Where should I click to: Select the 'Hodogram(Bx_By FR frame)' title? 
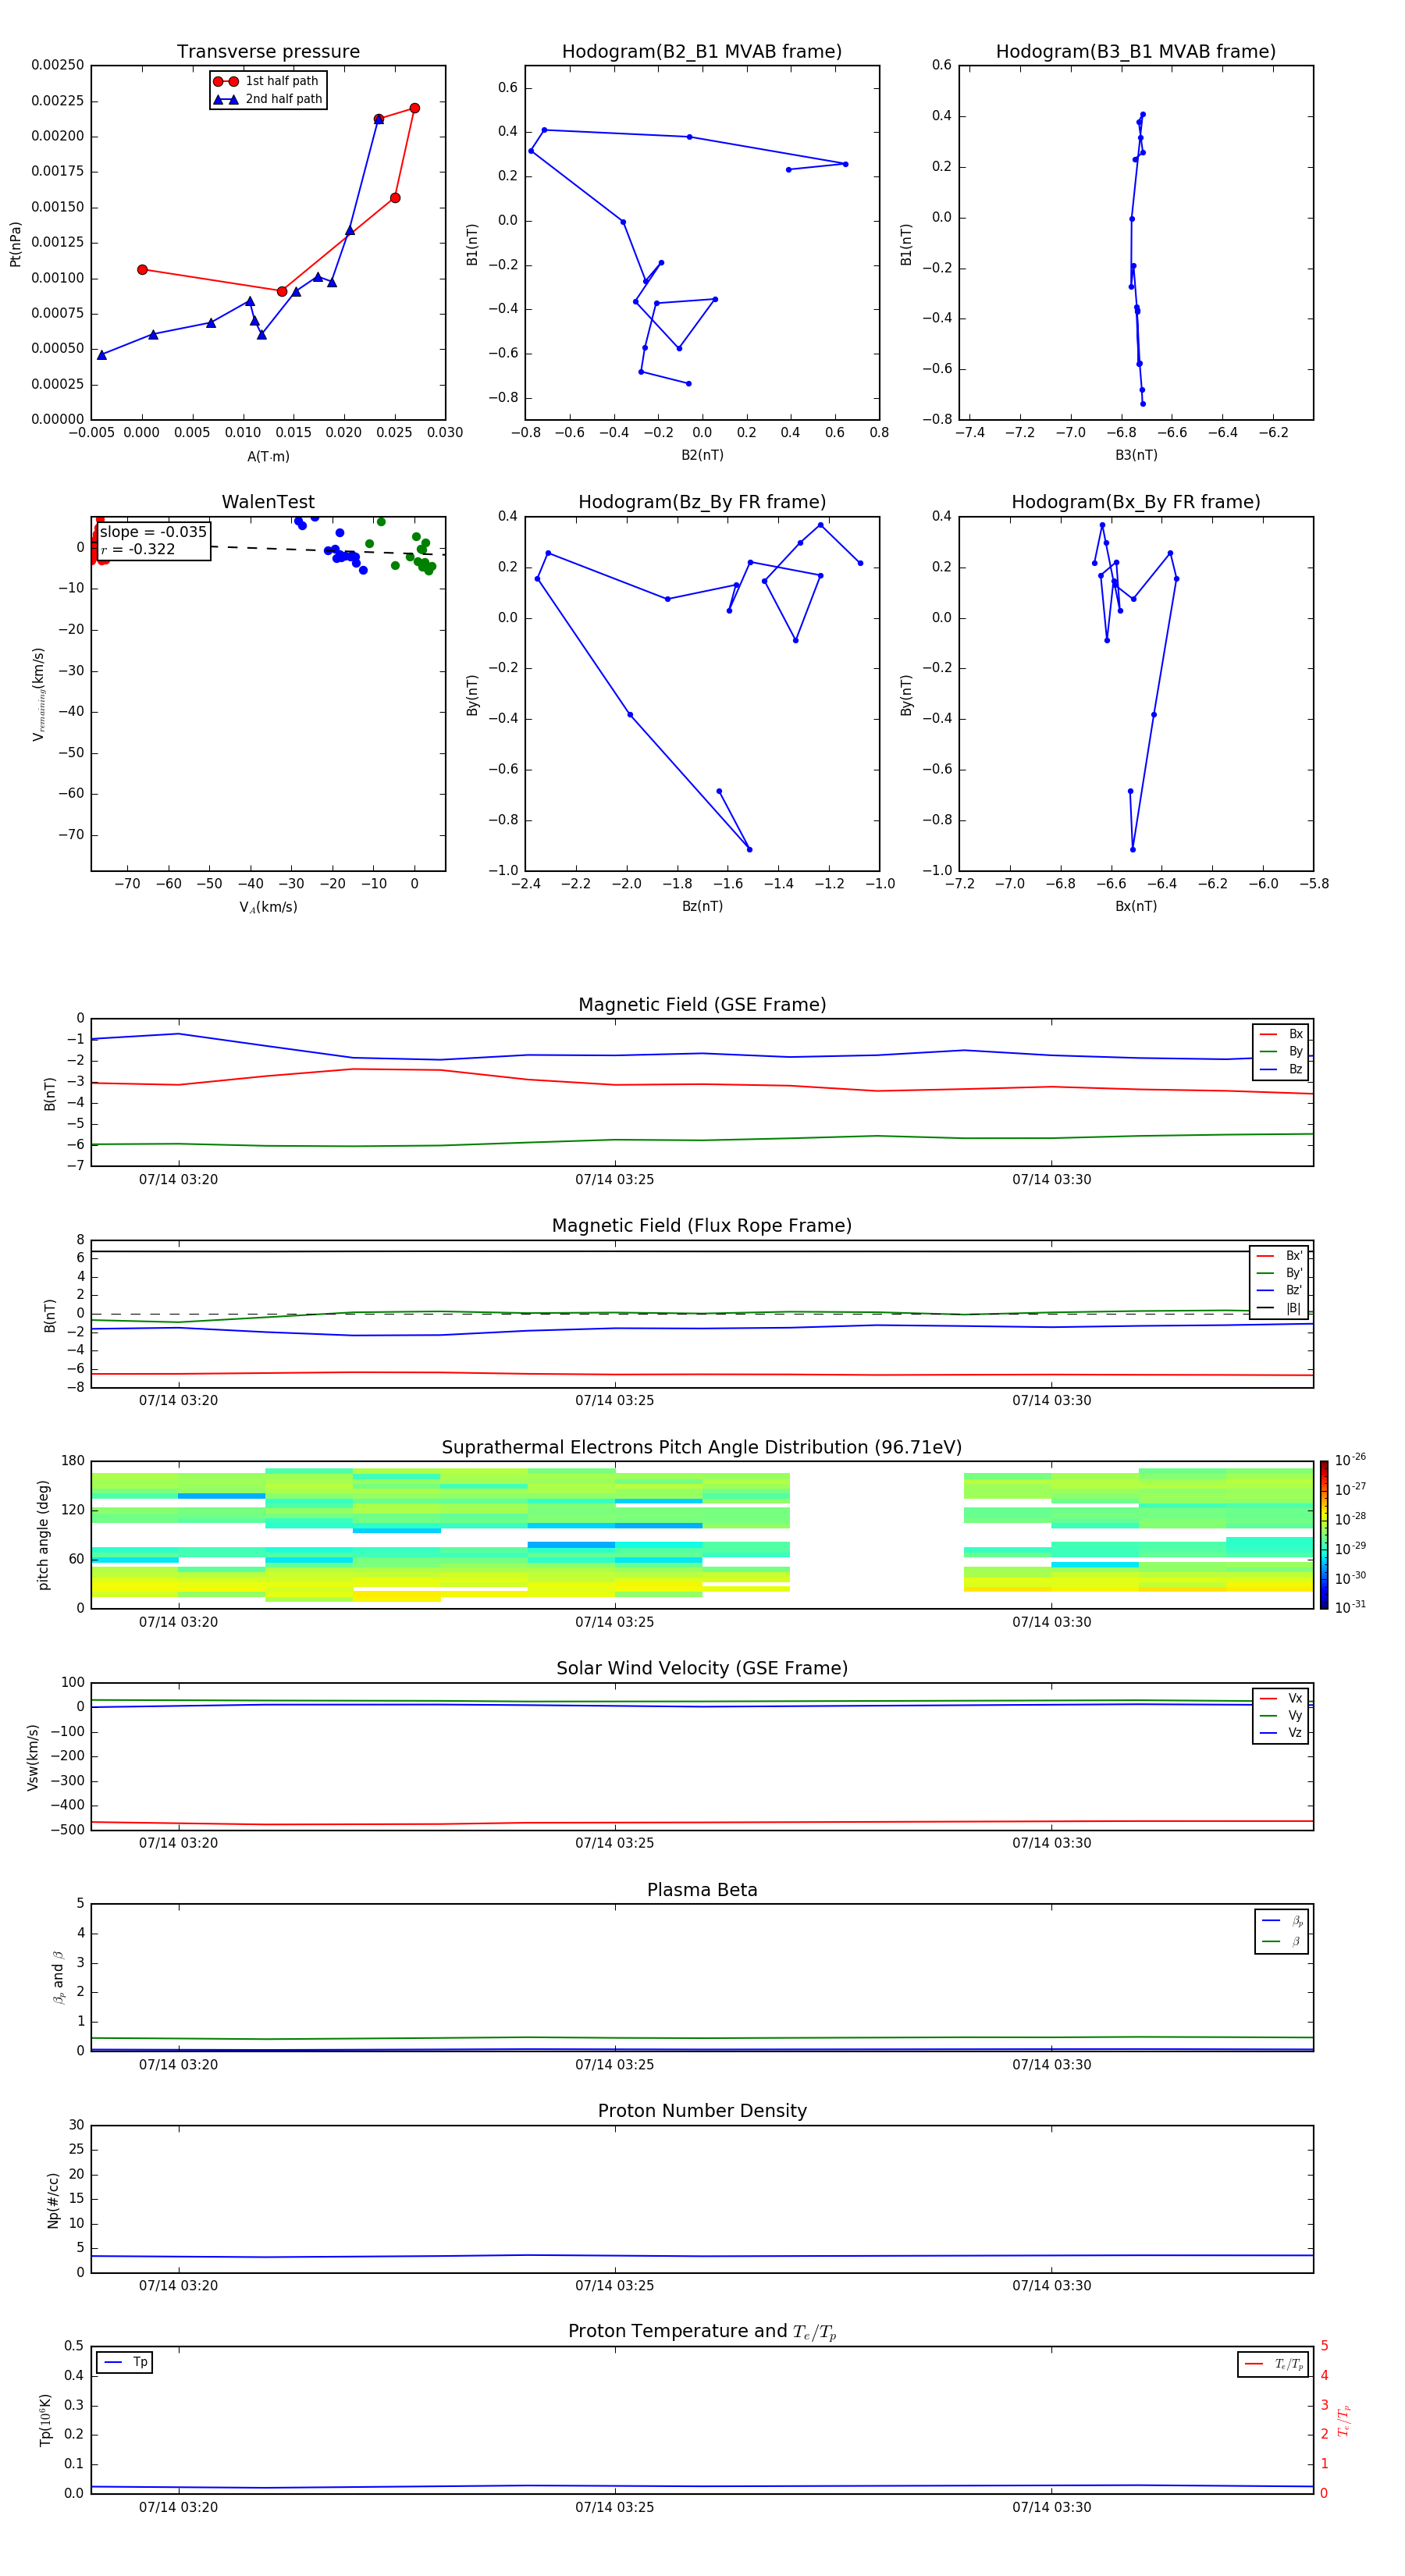pyautogui.click(x=1136, y=502)
